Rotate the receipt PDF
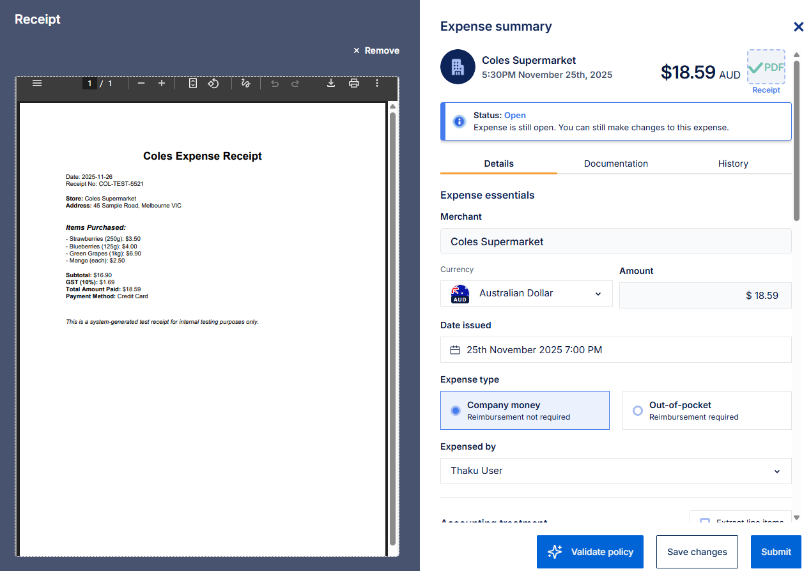This screenshot has width=811, height=571. coord(213,83)
